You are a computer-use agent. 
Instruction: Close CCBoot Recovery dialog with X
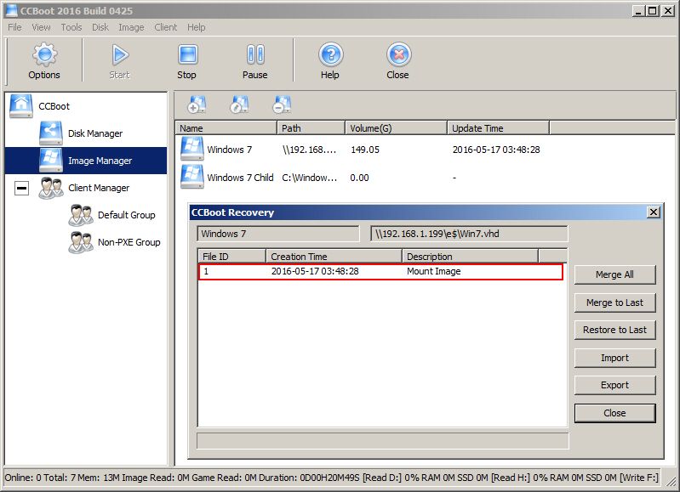pyautogui.click(x=653, y=212)
